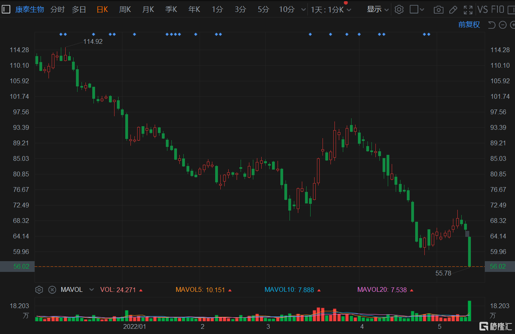Open chart settings gear in top toolbar
The image size is (515, 334).
point(399,9)
